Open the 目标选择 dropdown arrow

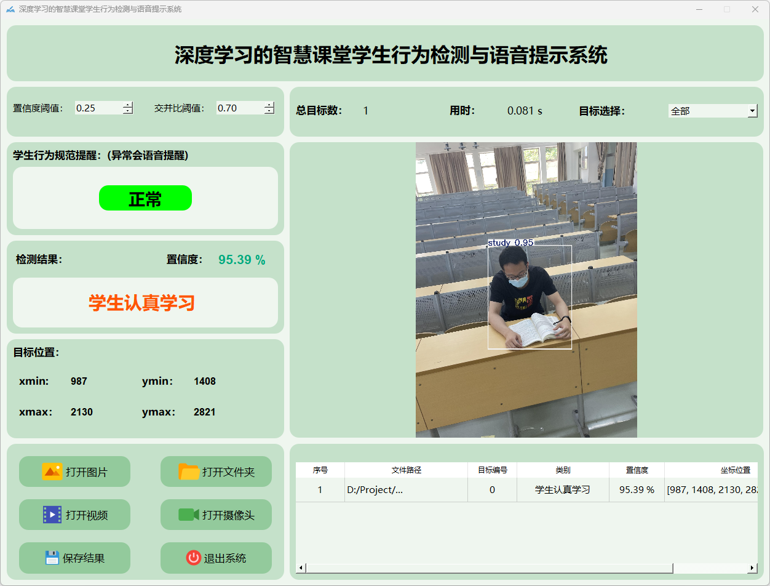click(752, 111)
